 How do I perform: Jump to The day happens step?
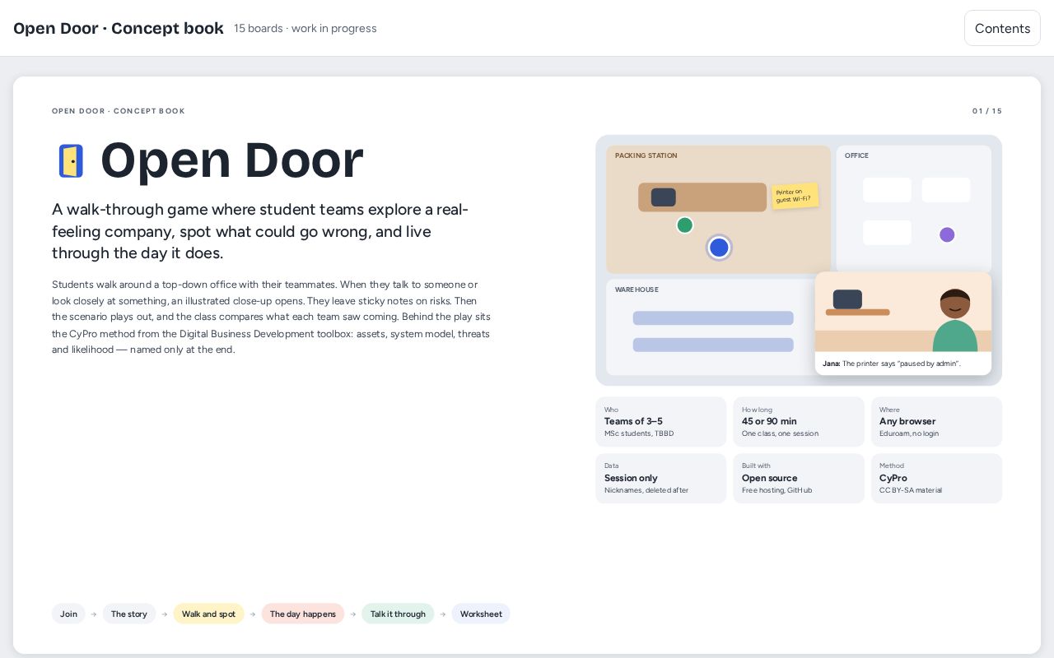(x=303, y=614)
